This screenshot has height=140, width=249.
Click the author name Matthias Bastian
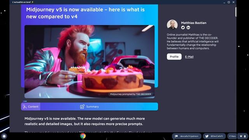click(194, 23)
